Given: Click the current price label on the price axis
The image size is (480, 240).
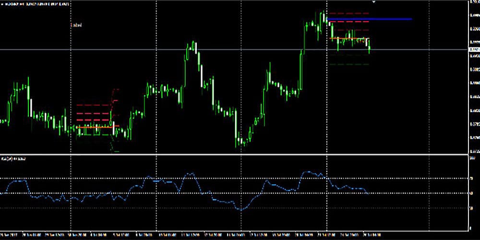Looking at the screenshot, I should [x=474, y=49].
